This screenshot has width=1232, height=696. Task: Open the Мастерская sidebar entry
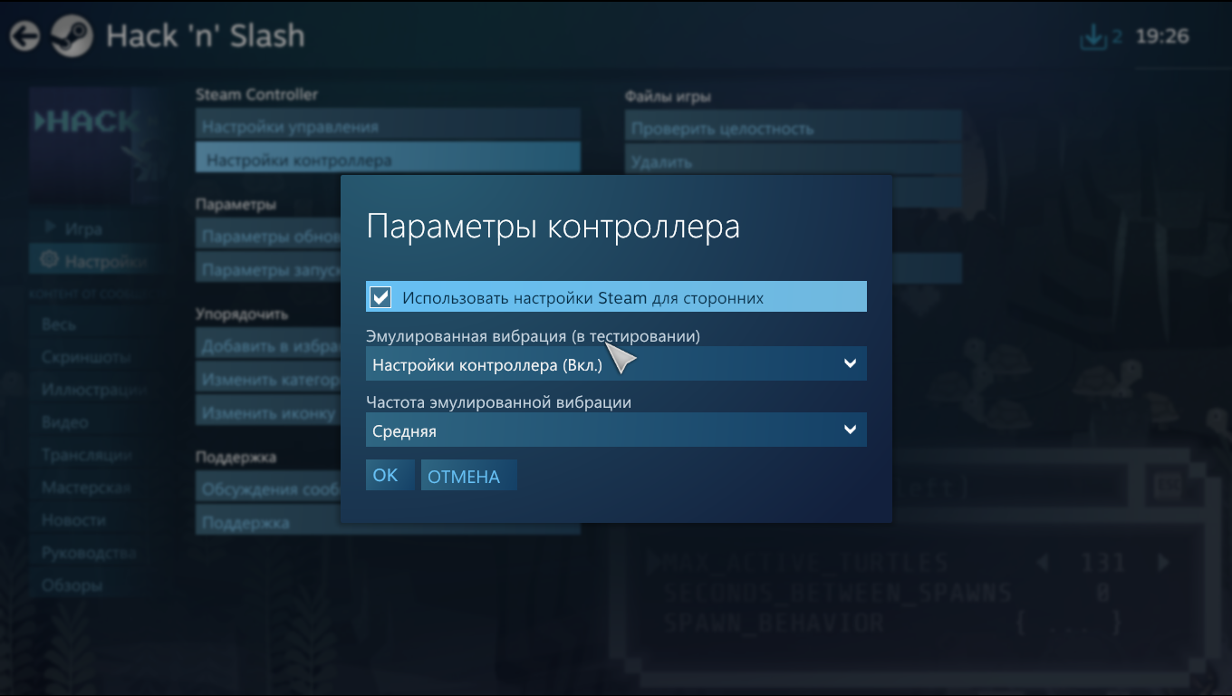click(86, 488)
